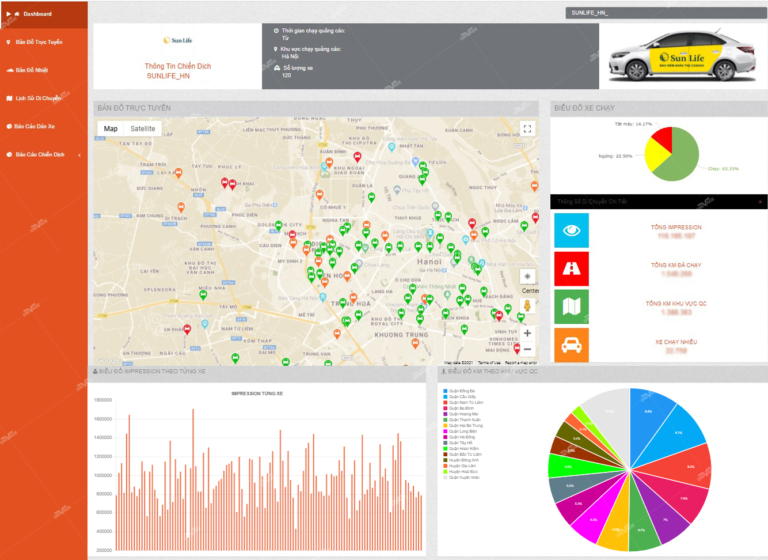Expand the Báo Cáo Chiến Dịch submenu arrow

[x=79, y=155]
